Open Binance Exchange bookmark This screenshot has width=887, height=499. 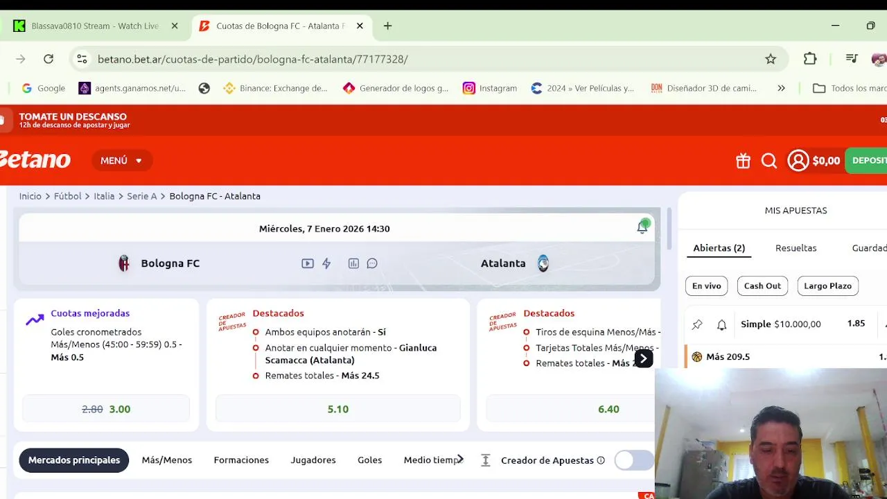(275, 88)
